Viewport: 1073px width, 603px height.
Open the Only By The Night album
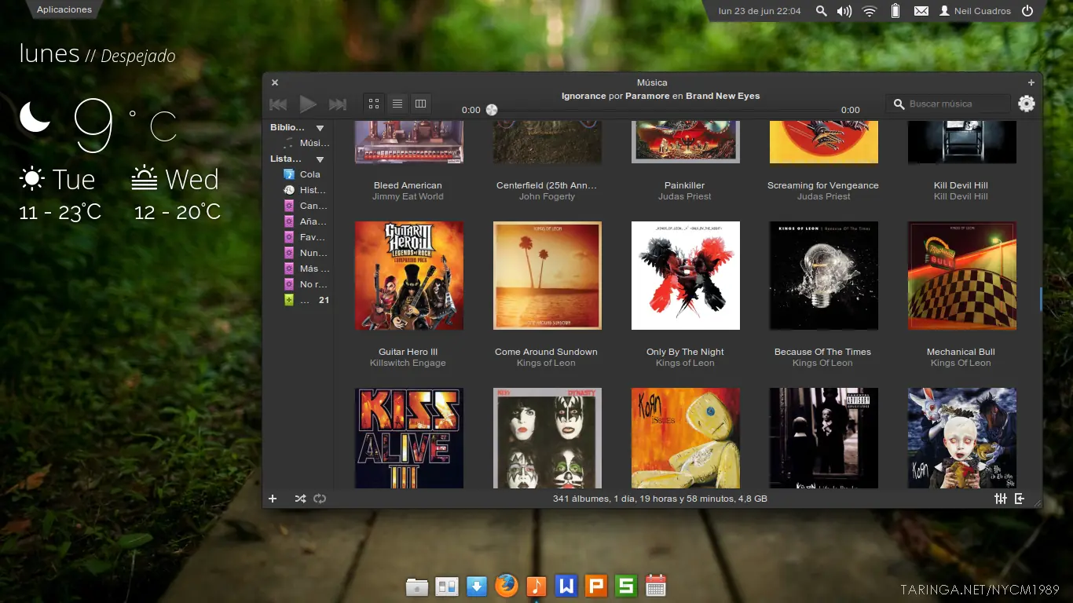pyautogui.click(x=685, y=276)
